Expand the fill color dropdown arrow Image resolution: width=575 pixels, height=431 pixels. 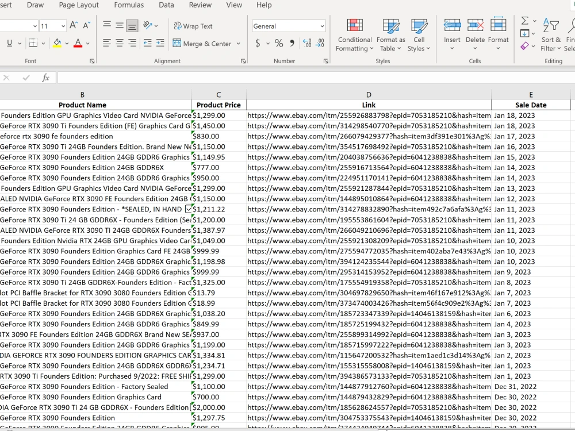(67, 43)
